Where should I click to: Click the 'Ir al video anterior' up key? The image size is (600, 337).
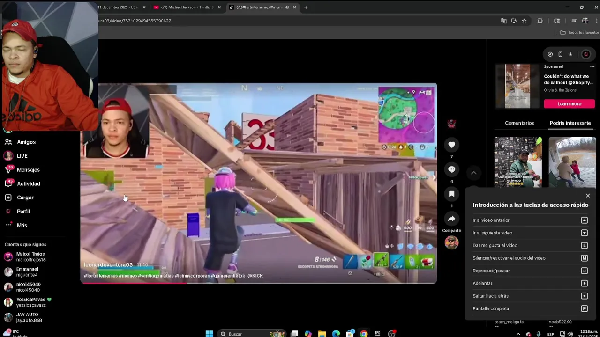[x=584, y=220]
